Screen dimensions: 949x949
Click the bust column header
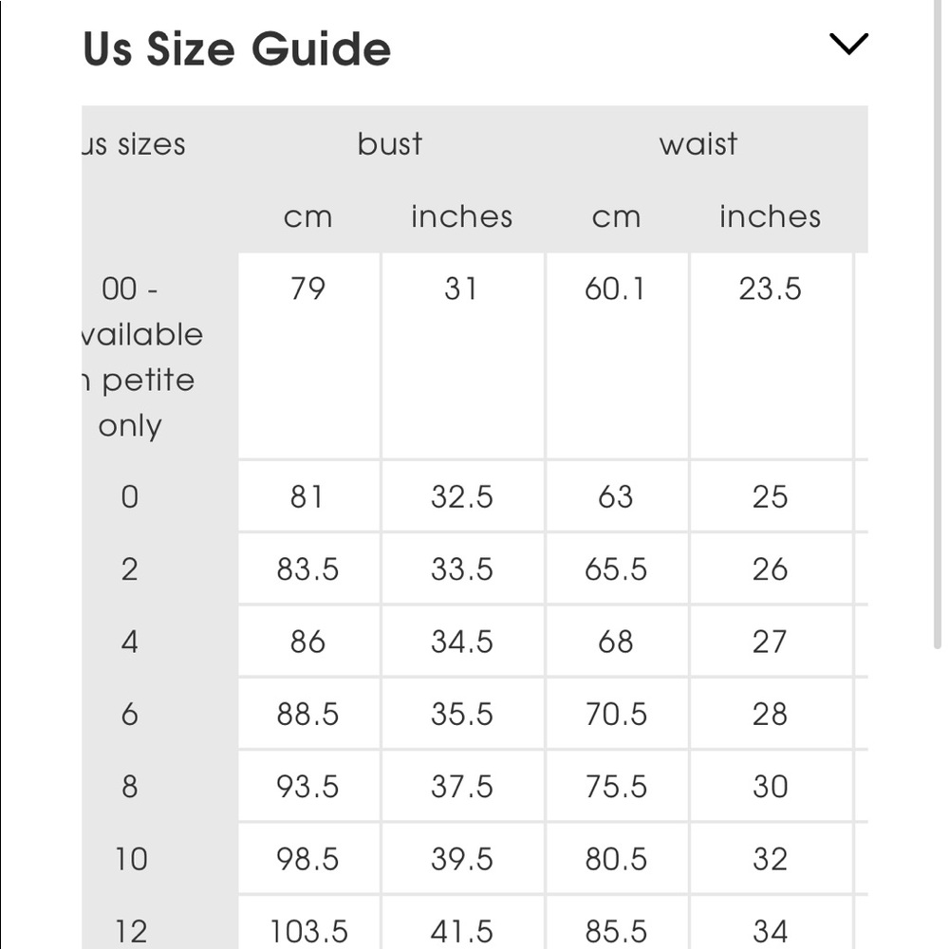click(390, 144)
